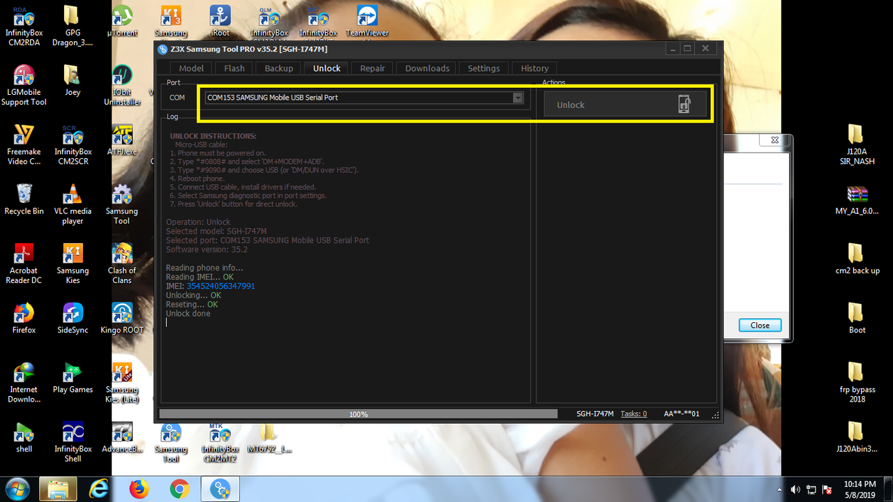Switch to the Flash tab
893x502 pixels.
pyautogui.click(x=234, y=68)
